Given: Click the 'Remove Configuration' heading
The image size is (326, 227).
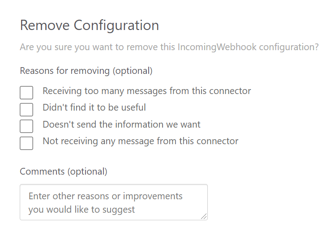Looking at the screenshot, I should click(90, 26).
